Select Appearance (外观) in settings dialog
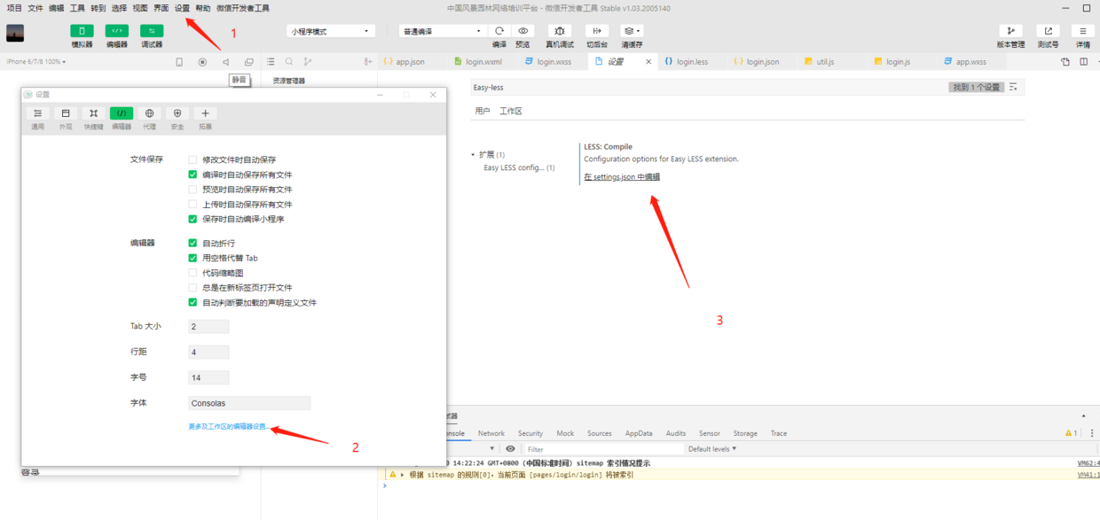1100x520 pixels. (66, 119)
